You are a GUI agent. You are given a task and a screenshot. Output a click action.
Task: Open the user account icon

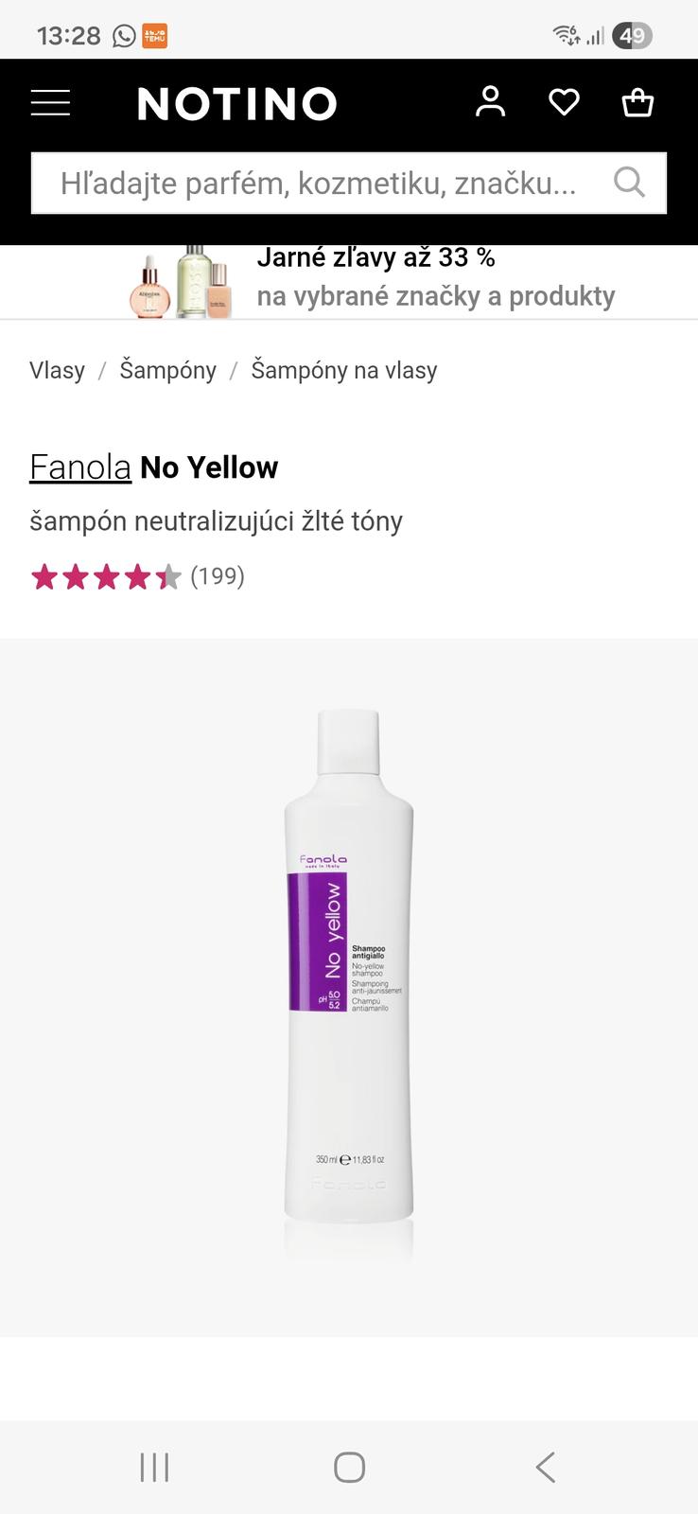(490, 101)
